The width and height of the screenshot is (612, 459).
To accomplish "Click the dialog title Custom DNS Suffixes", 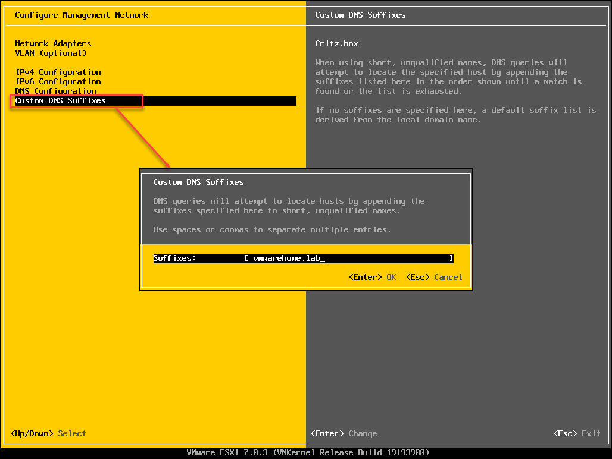I will (x=198, y=182).
